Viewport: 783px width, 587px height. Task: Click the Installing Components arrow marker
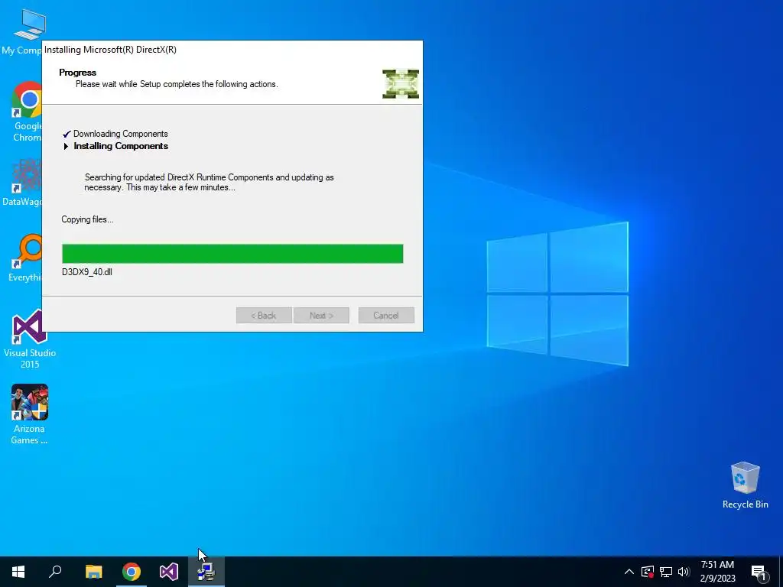pyautogui.click(x=66, y=146)
